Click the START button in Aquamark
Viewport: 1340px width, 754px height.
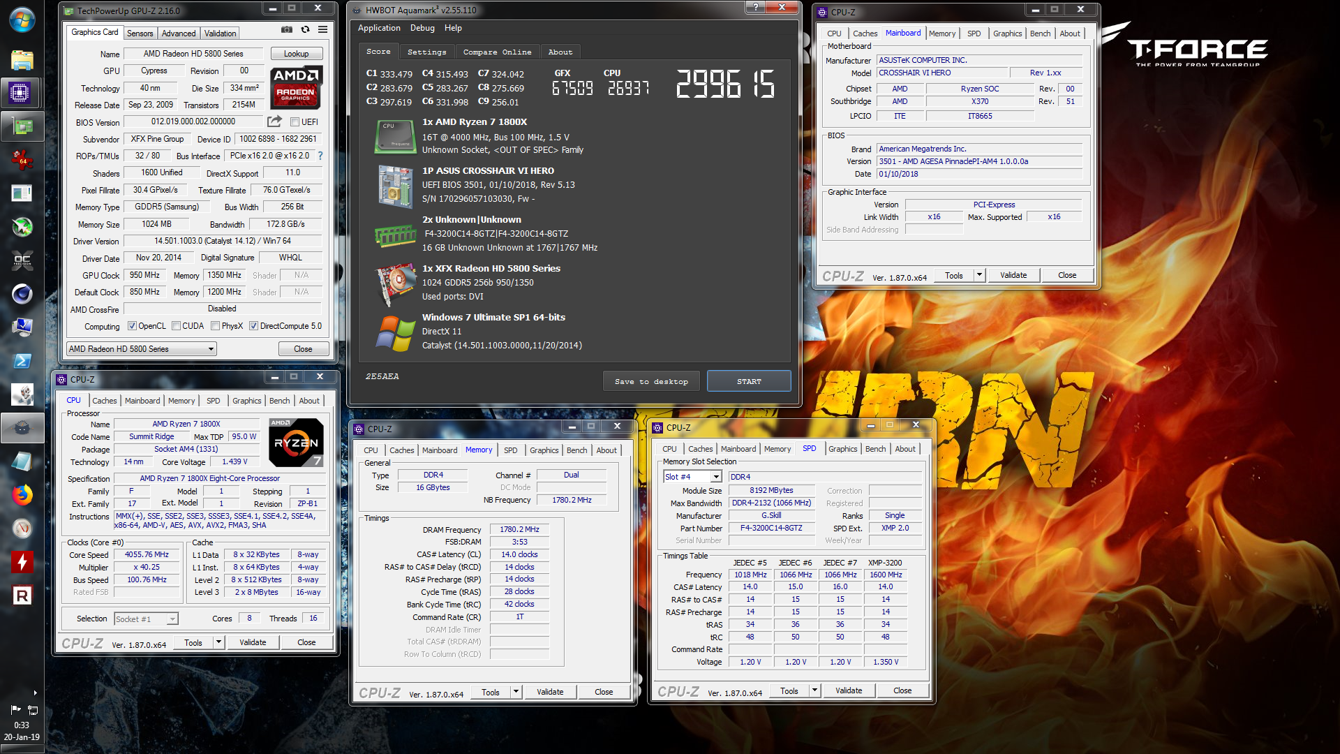pos(749,381)
